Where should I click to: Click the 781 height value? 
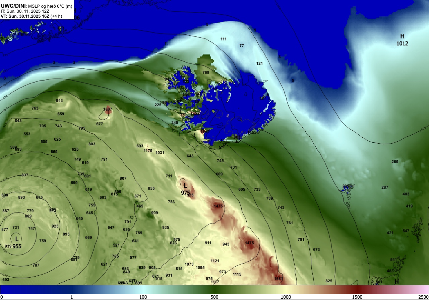pos(301,240)
